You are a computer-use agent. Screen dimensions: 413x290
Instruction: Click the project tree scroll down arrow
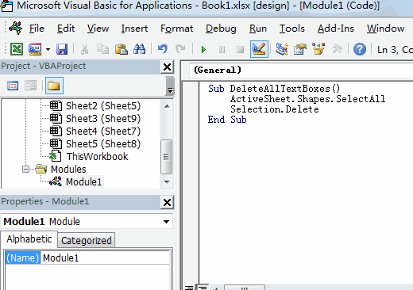[x=167, y=181]
